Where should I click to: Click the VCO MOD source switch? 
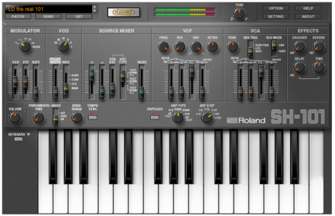coord(66,82)
